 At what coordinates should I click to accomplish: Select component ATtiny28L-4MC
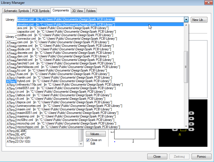tap(17, 131)
